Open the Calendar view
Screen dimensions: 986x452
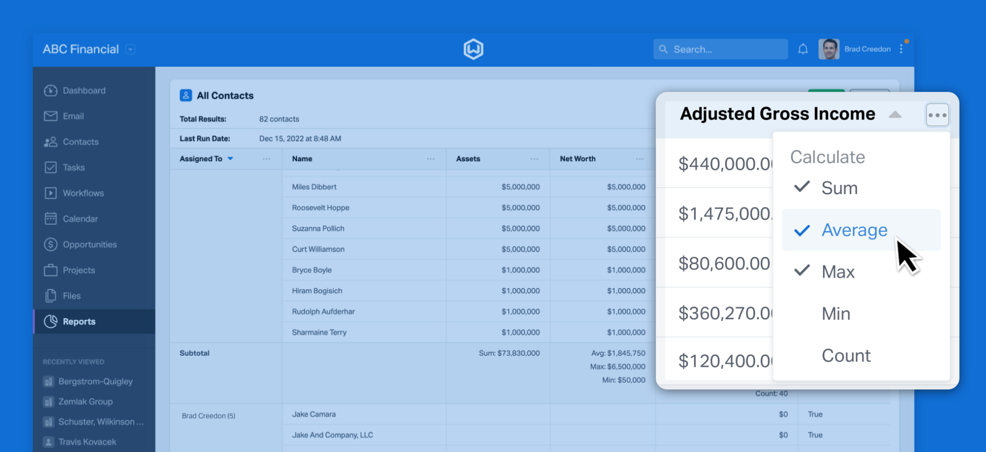point(80,218)
